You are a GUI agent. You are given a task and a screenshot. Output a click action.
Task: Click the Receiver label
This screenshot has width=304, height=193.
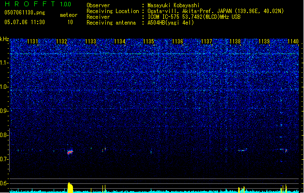pos(98,17)
